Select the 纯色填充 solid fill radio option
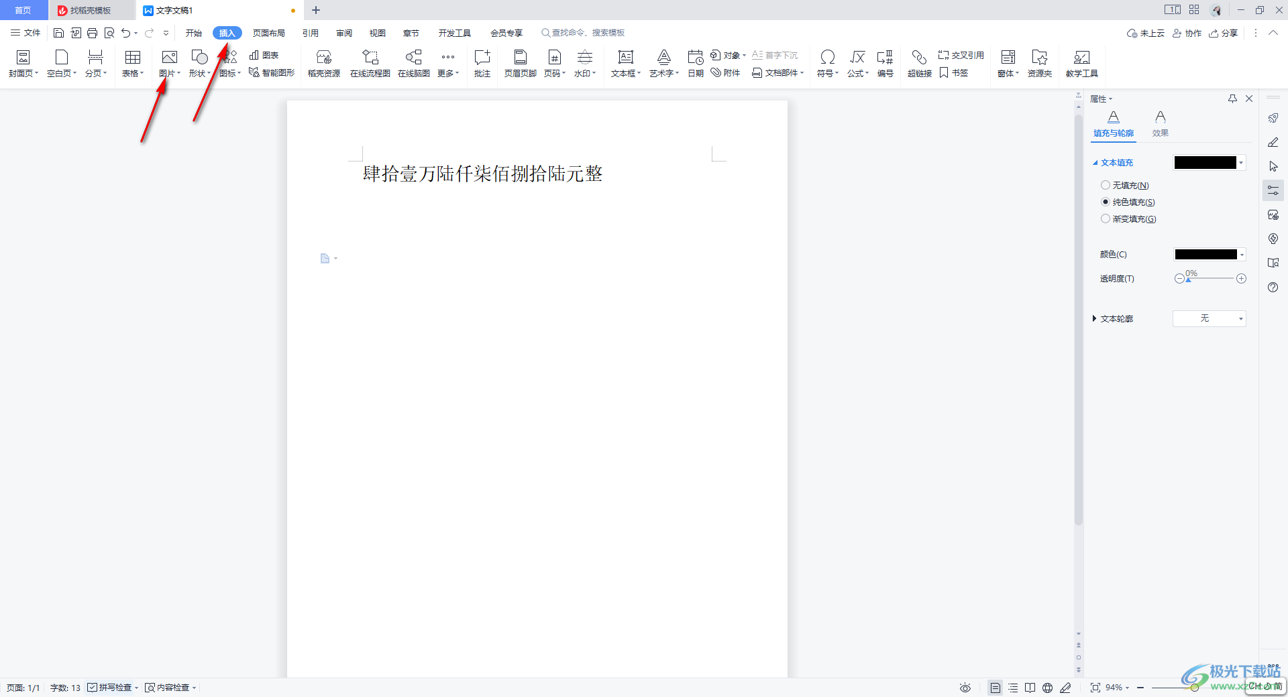1288x697 pixels. pyautogui.click(x=1106, y=202)
